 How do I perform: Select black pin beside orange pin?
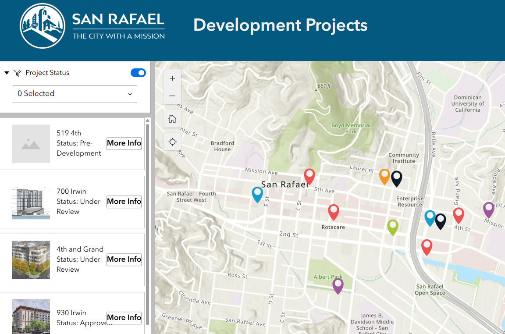(396, 179)
